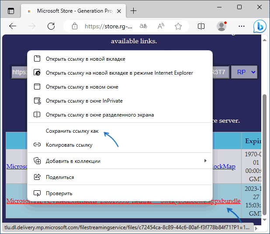
Task: Select Открыть ссылку в новом окне
Action: coord(120,87)
